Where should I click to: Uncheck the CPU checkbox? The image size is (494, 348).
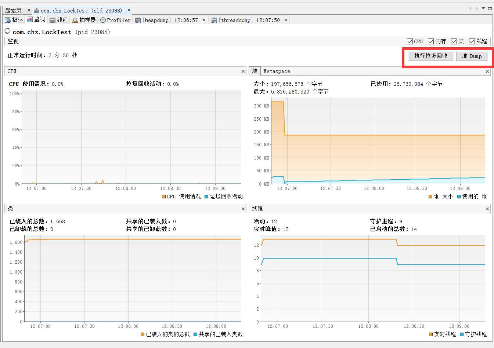tap(410, 41)
